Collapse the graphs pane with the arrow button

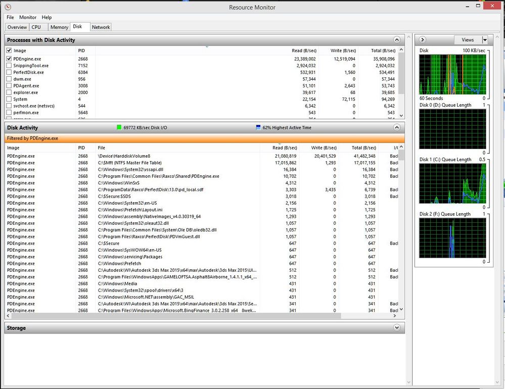coord(423,39)
